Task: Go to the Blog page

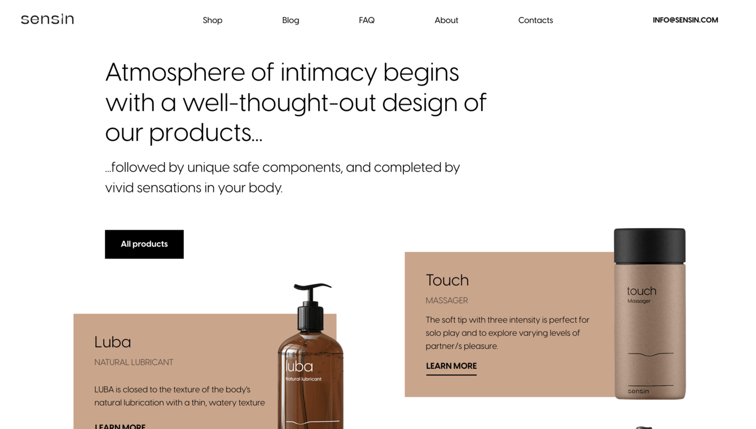Action: [291, 20]
